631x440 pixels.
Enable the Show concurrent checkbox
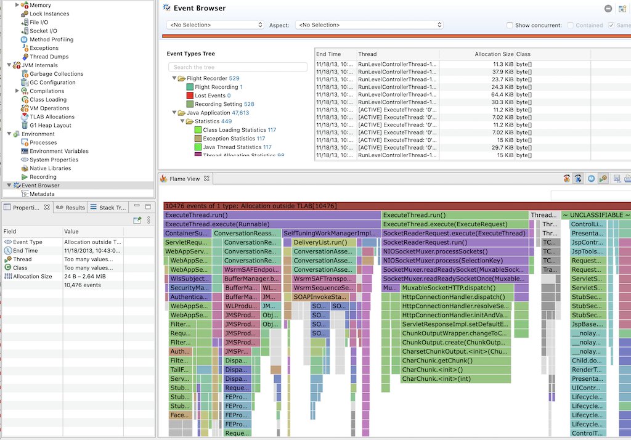[x=510, y=25]
